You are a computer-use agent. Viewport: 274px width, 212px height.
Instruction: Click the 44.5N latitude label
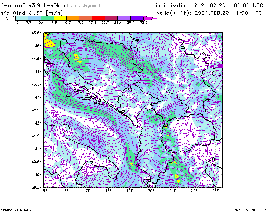pyautogui.click(x=37, y=59)
